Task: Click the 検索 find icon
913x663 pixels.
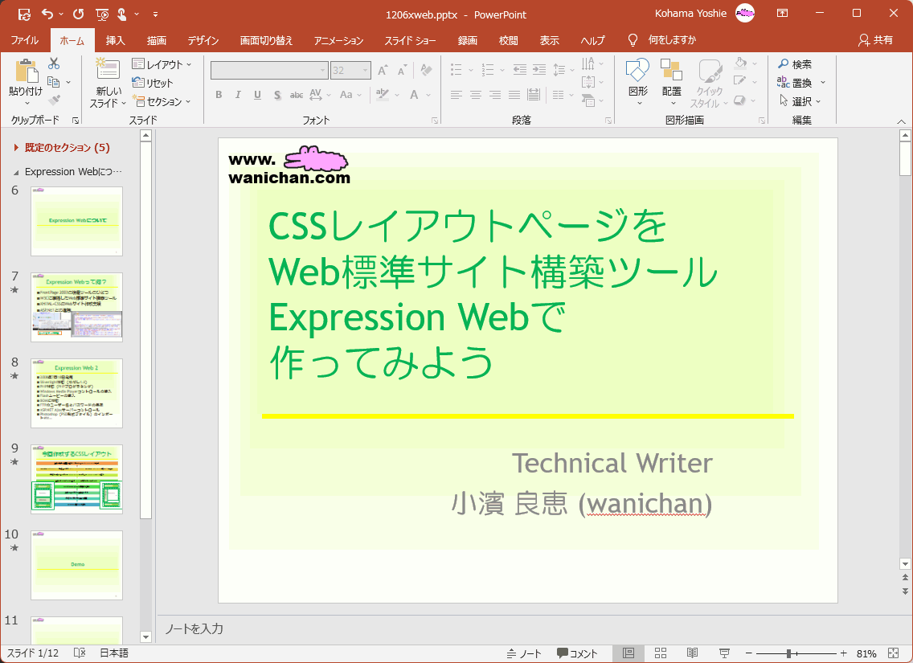Action: pyautogui.click(x=795, y=64)
